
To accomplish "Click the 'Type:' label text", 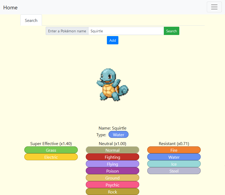I will (101, 135).
